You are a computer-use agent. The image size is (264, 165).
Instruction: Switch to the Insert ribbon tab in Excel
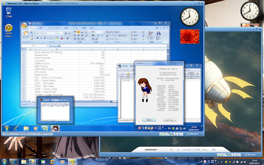coord(41,28)
